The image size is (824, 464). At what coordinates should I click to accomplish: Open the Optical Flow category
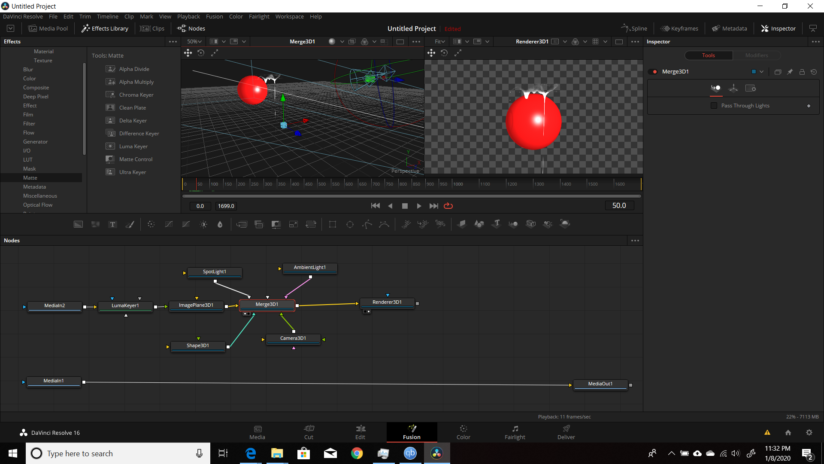click(38, 205)
